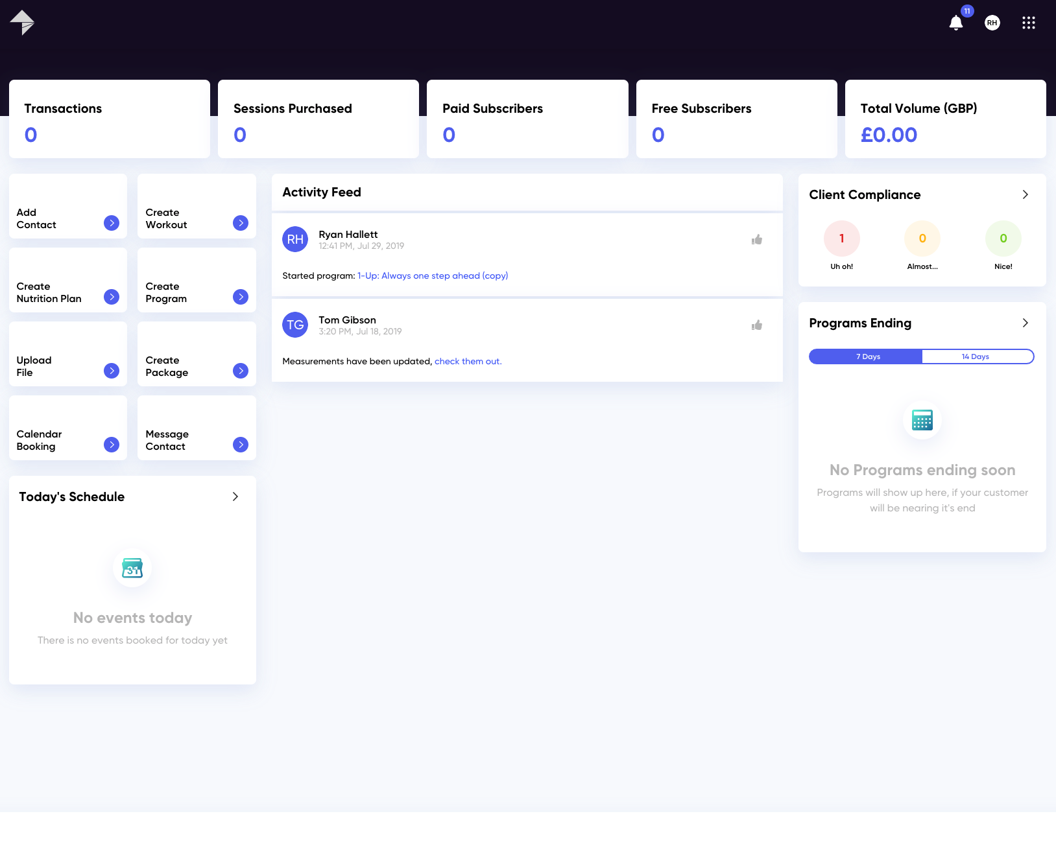This screenshot has width=1056, height=864.
Task: Expand the Client Compliance section
Action: 1025,194
